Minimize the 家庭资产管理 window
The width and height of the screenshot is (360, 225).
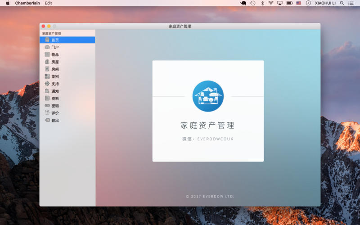point(49,26)
